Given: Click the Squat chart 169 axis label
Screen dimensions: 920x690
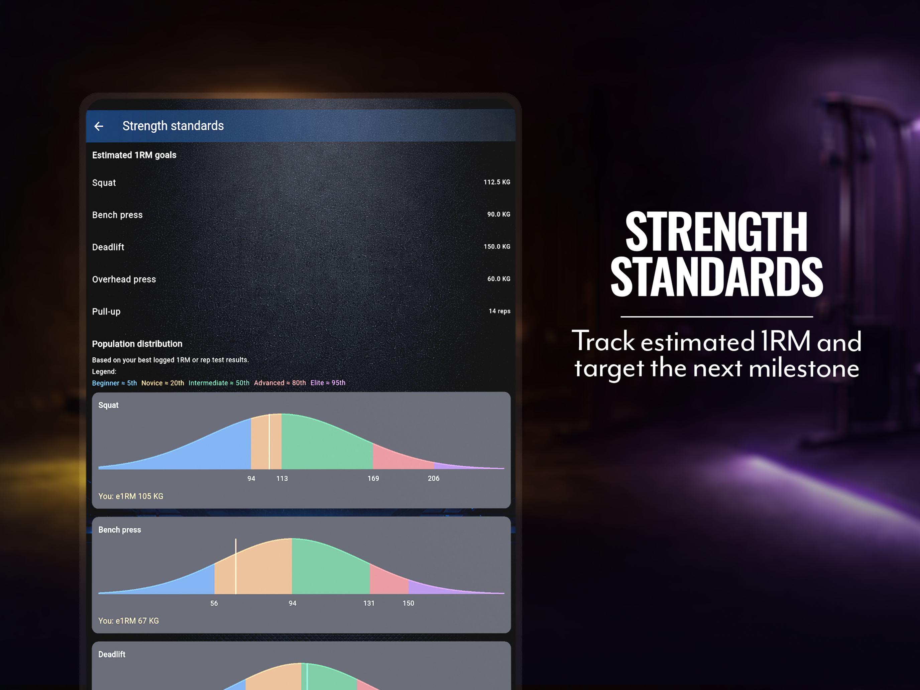Looking at the screenshot, I should [373, 479].
